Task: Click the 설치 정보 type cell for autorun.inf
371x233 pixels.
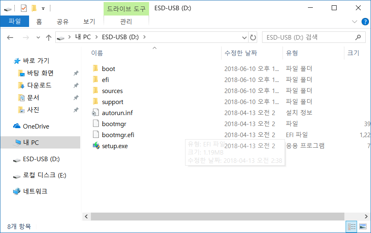Action: [x=299, y=113]
